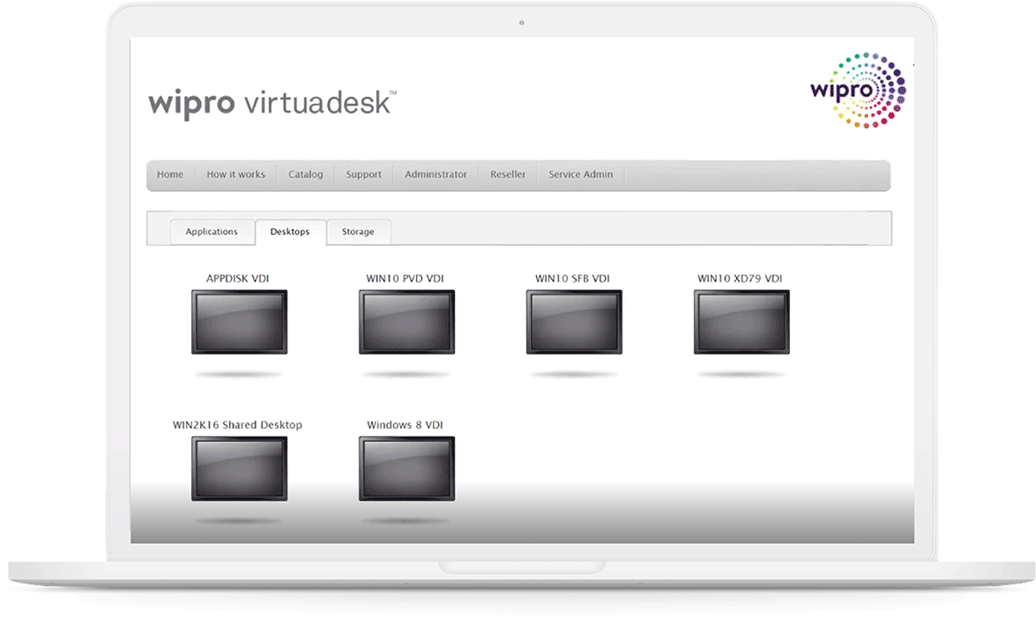Image resolution: width=1036 pixels, height=618 pixels.
Task: Launch the WIN10 PVD VDI monitor icon
Action: (406, 322)
